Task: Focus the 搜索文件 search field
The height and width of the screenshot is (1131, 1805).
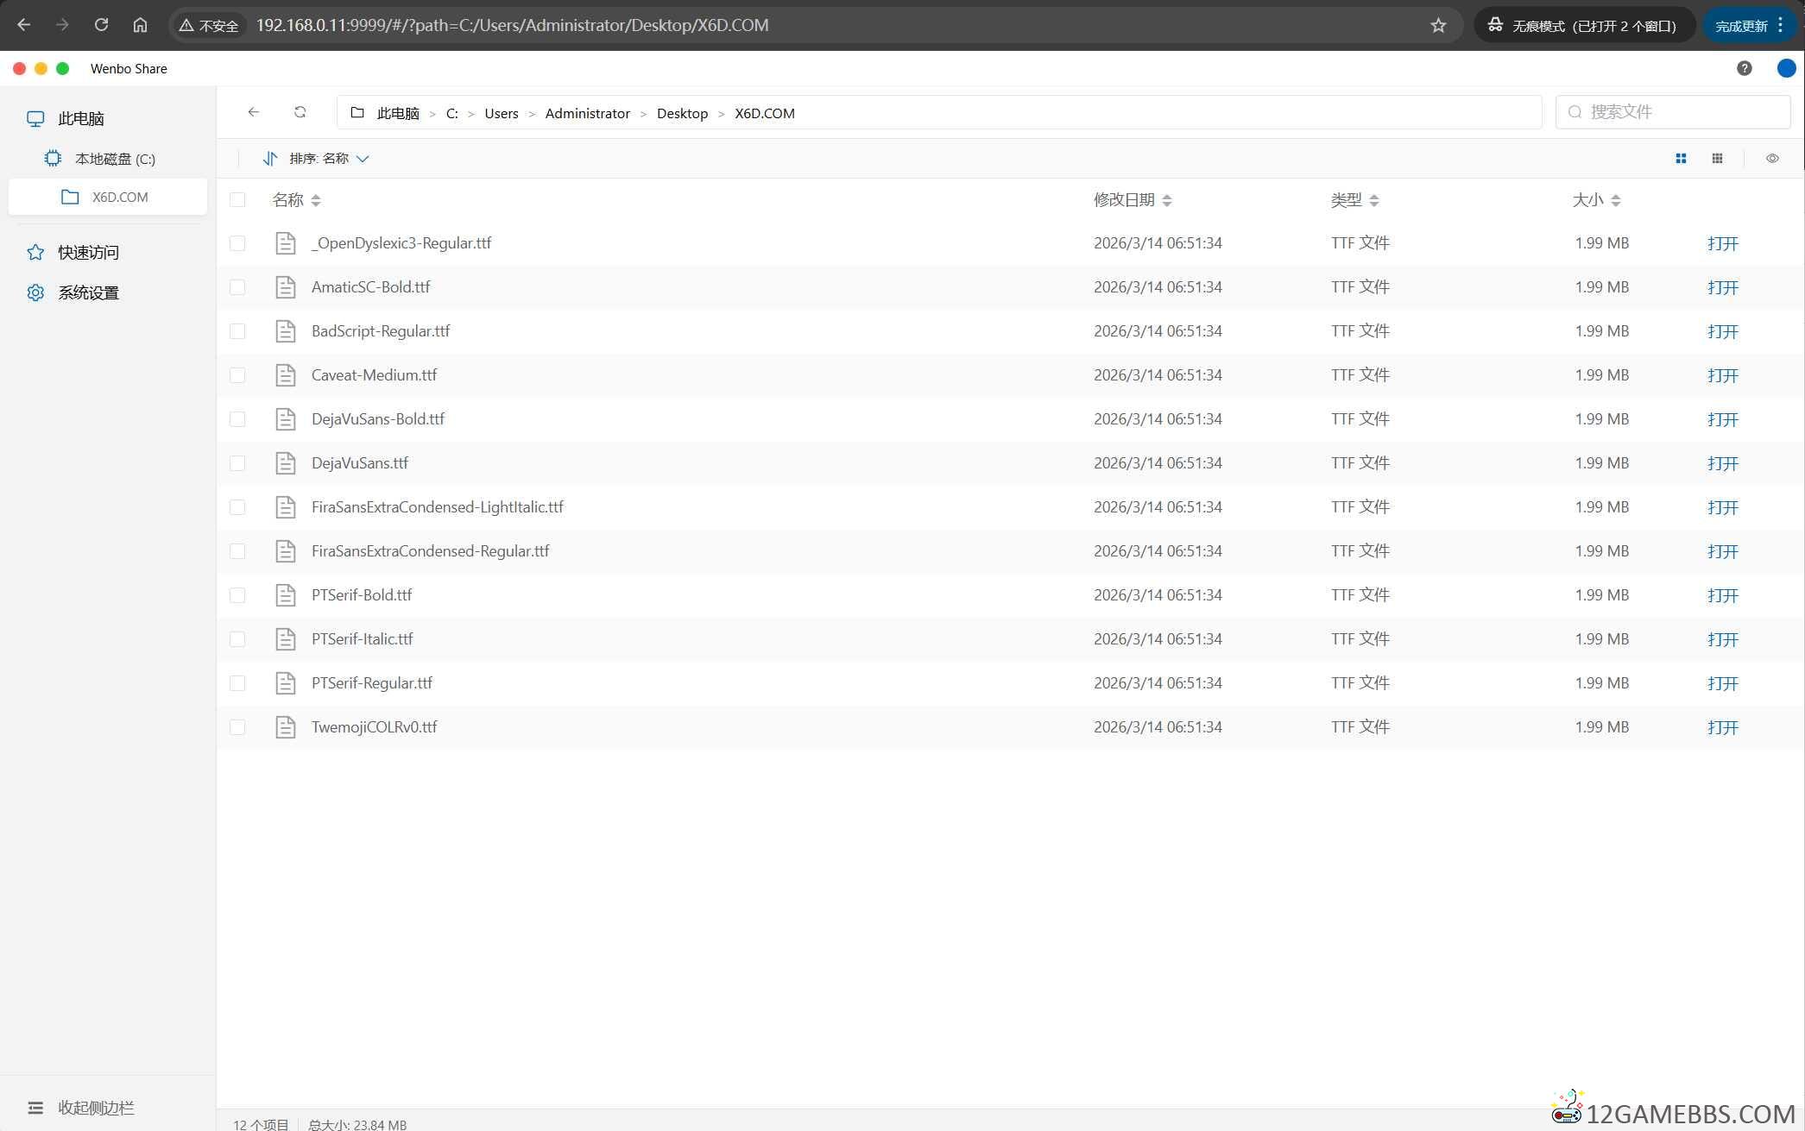Action: point(1672,112)
